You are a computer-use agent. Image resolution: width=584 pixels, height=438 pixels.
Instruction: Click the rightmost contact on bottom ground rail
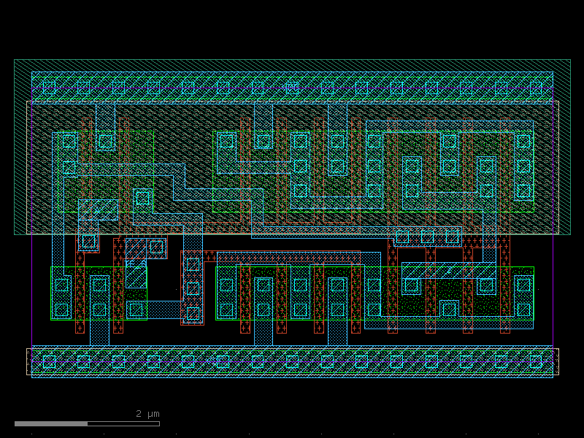[x=536, y=361]
